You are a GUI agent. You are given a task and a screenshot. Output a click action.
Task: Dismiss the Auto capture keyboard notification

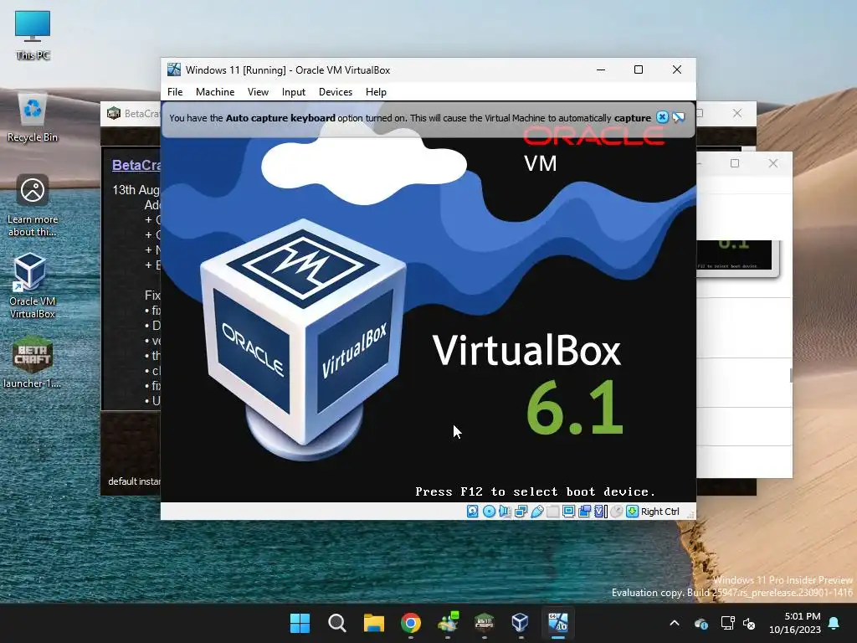click(662, 117)
